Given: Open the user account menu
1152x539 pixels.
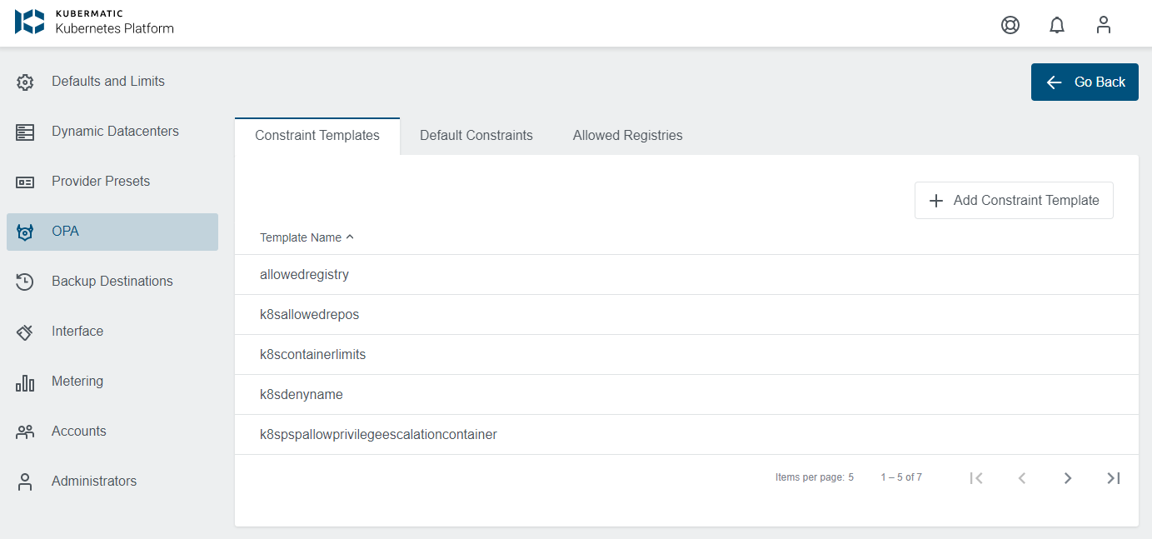Looking at the screenshot, I should pyautogui.click(x=1103, y=25).
